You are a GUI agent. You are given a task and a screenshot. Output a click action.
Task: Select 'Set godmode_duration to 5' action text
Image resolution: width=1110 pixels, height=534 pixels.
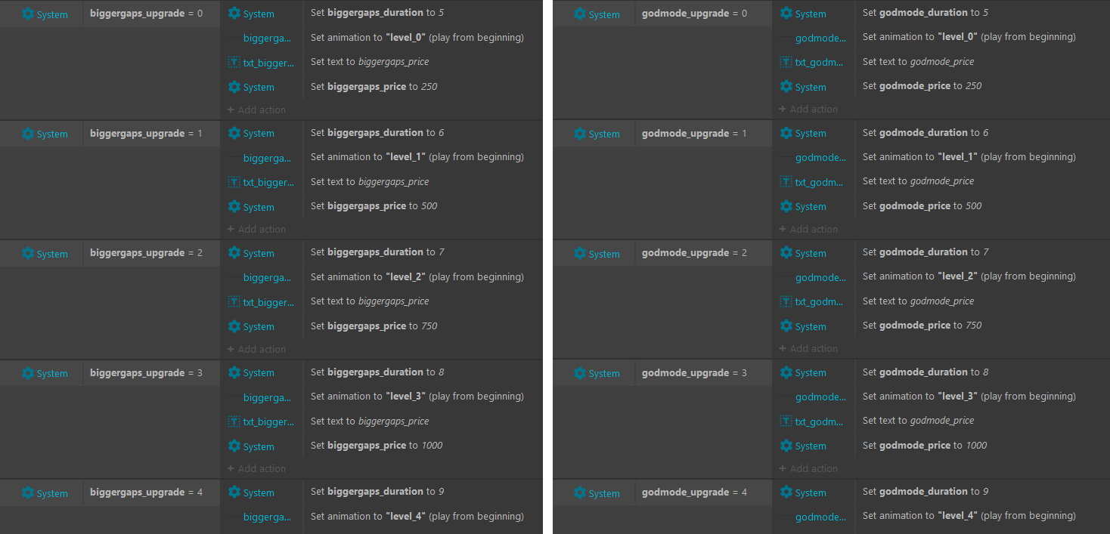click(x=926, y=13)
